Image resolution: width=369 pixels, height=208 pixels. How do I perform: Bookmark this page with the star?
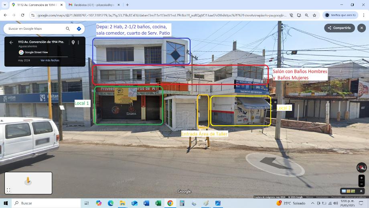[x=314, y=15]
